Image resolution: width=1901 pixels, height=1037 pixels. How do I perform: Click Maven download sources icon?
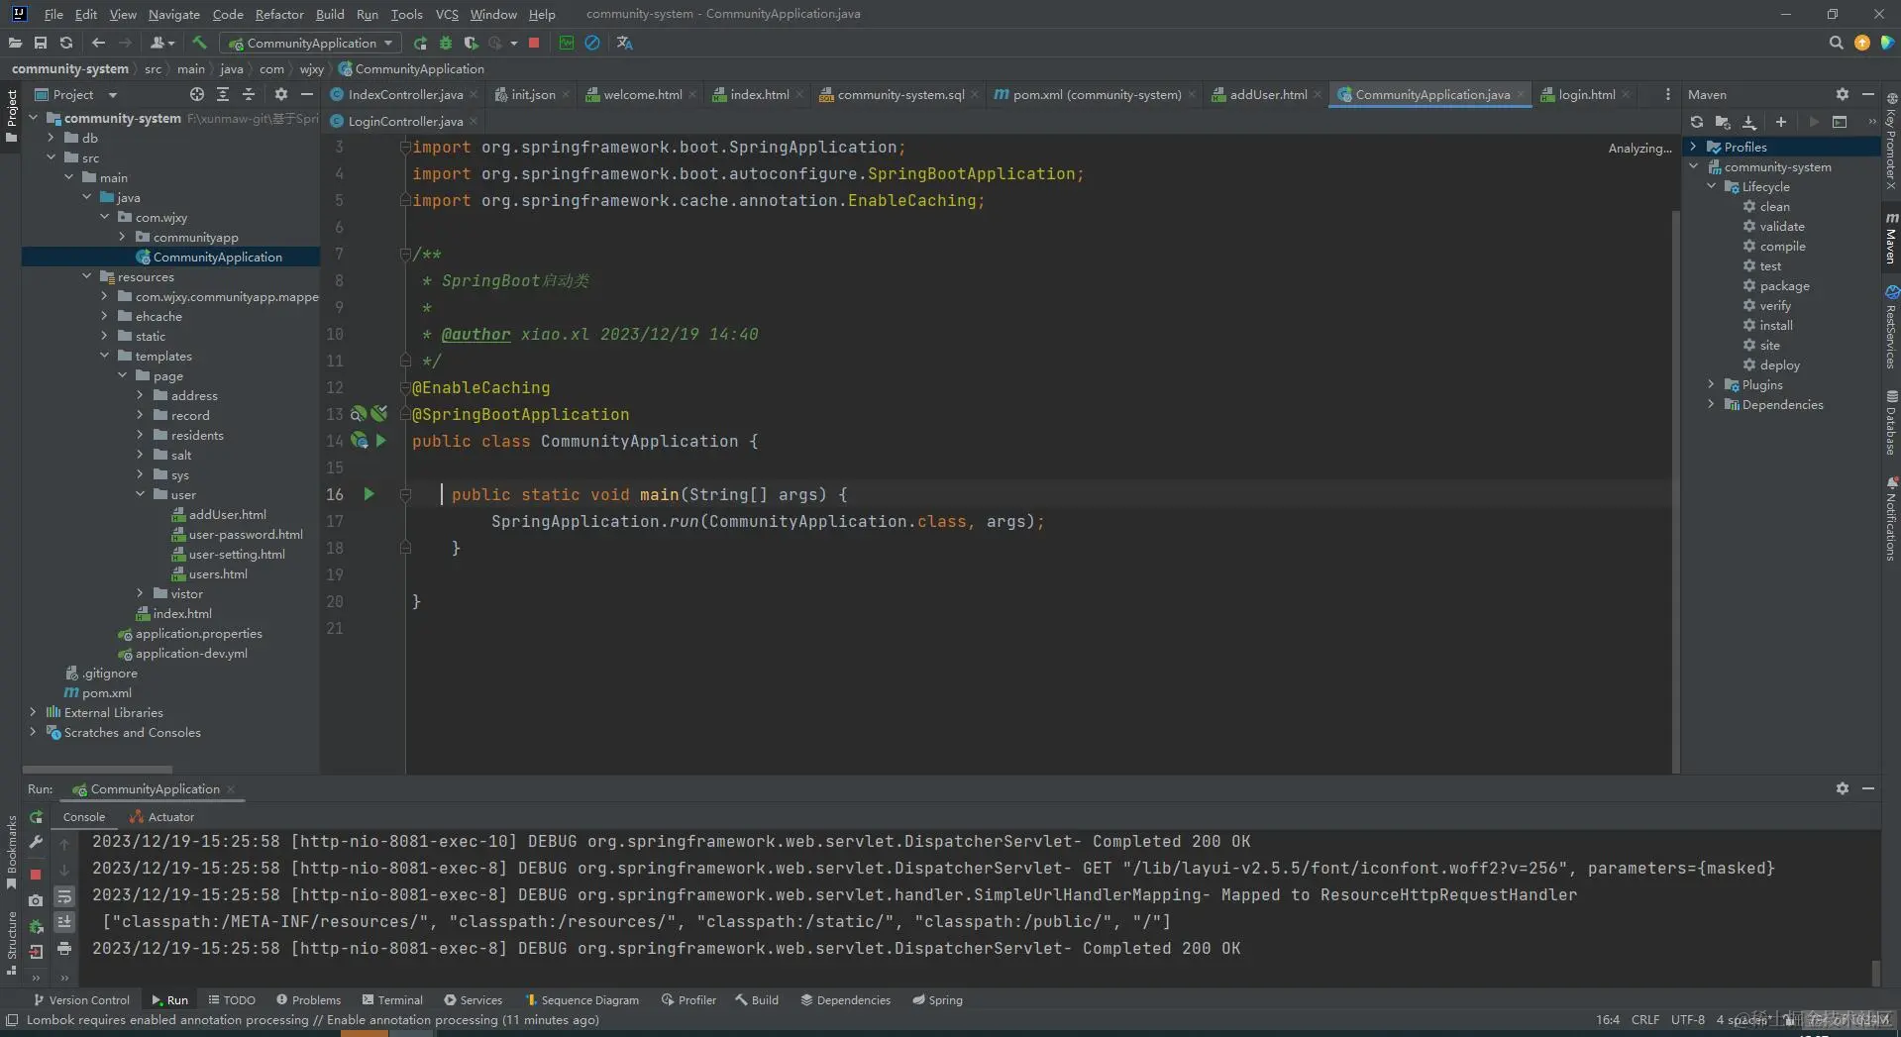[1749, 122]
